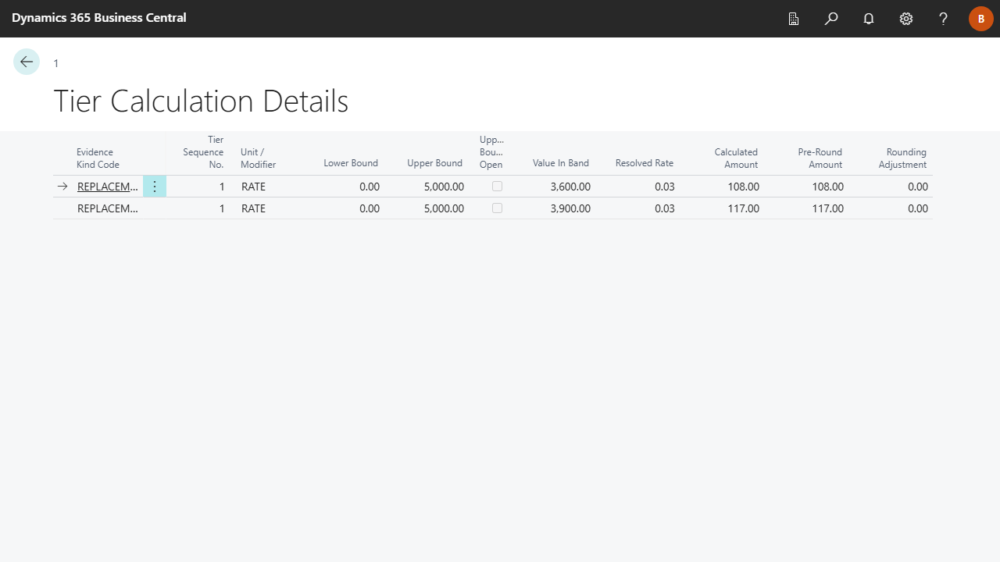Select the Tier Calculation Details page title

pyautogui.click(x=201, y=101)
